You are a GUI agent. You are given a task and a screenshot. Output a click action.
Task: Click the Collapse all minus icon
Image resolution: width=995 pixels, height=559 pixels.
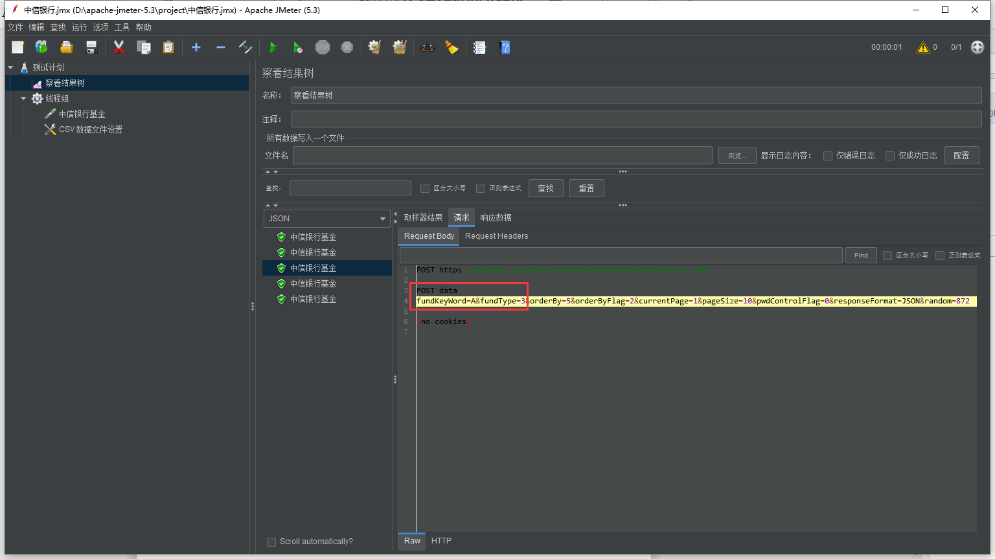point(221,47)
